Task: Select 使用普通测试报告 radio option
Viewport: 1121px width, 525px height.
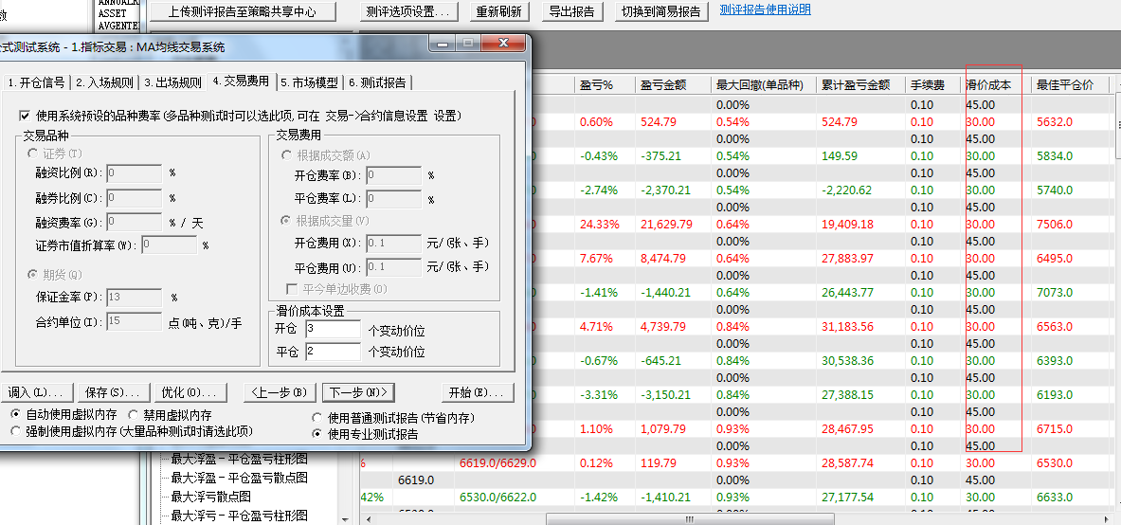Action: (x=317, y=418)
